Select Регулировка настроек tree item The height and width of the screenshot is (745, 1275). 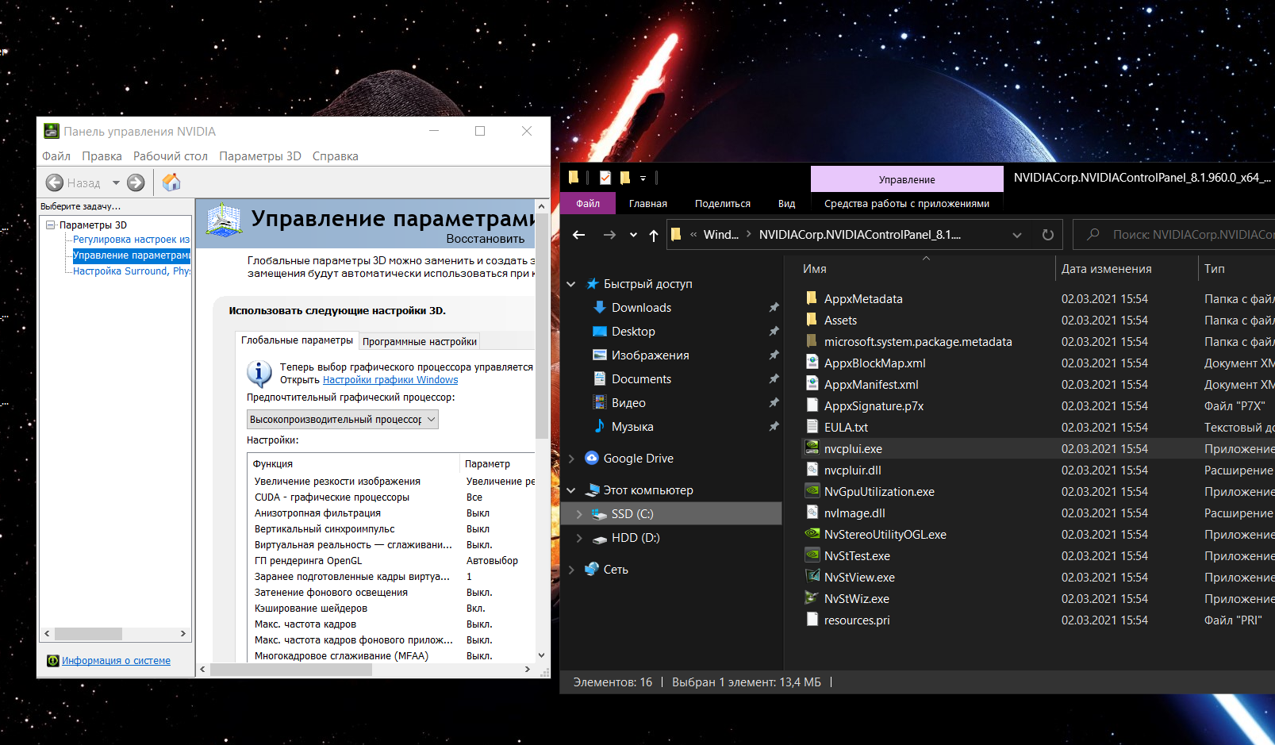pos(131,239)
